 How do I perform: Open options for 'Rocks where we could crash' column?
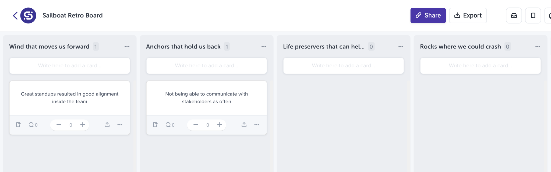[538, 46]
